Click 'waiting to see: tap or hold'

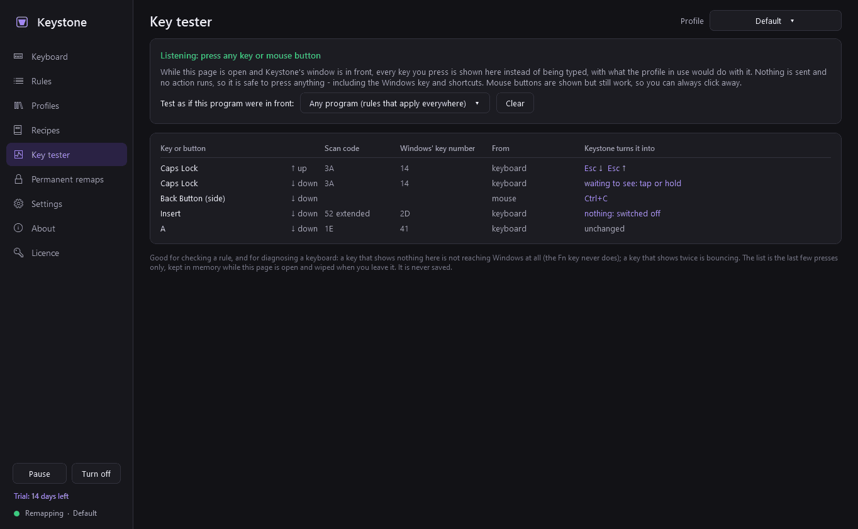(x=633, y=184)
